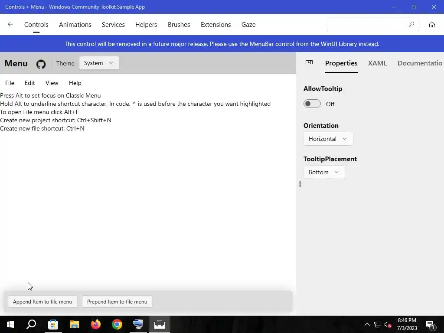Click the 'Press Alt to set focus' text
Image resolution: width=444 pixels, height=333 pixels.
click(50, 95)
